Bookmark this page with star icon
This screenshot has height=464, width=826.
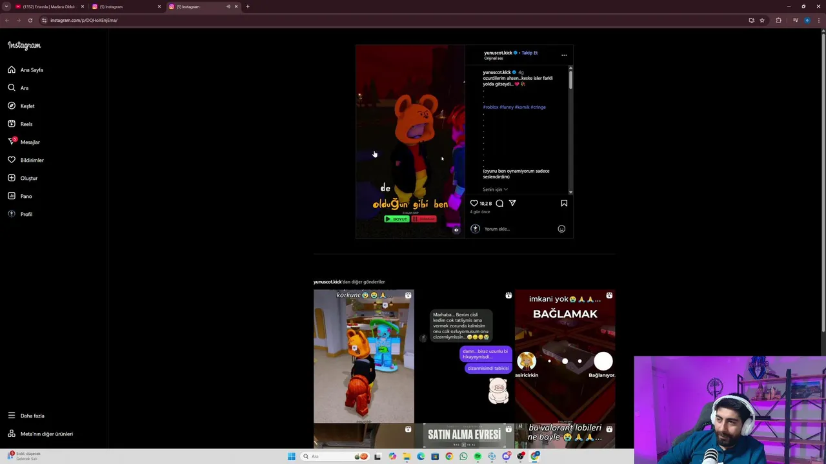pos(762,20)
